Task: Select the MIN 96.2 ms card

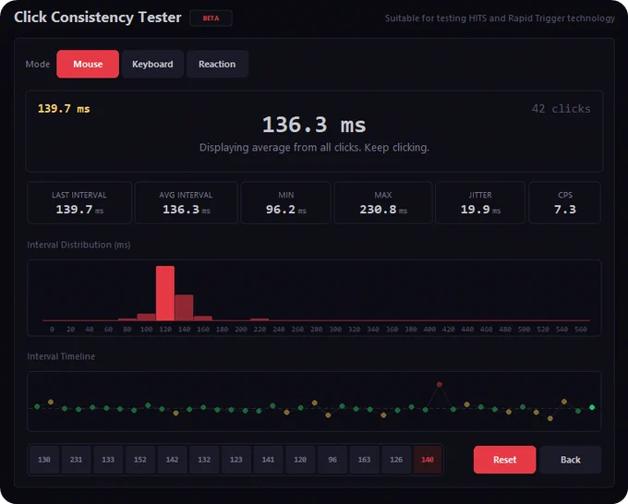Action: tap(285, 202)
